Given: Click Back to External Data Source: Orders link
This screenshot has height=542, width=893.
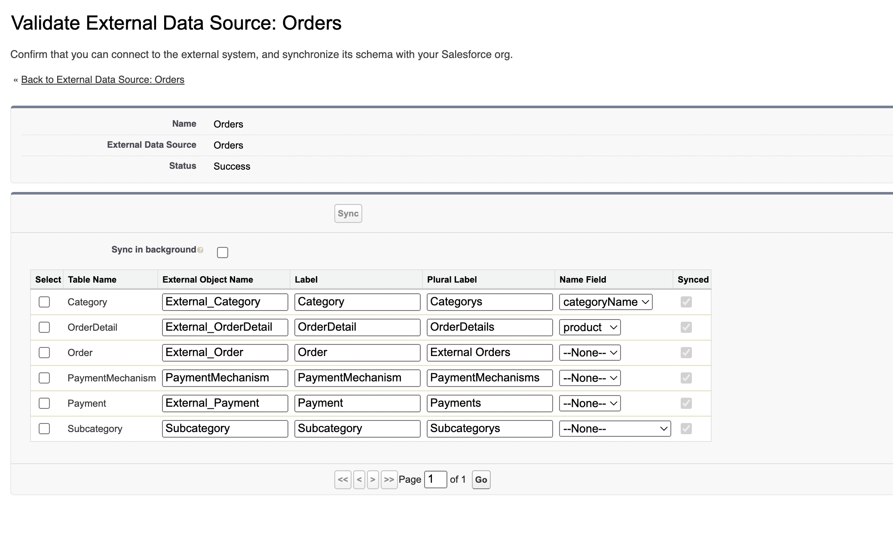Looking at the screenshot, I should pyautogui.click(x=103, y=79).
